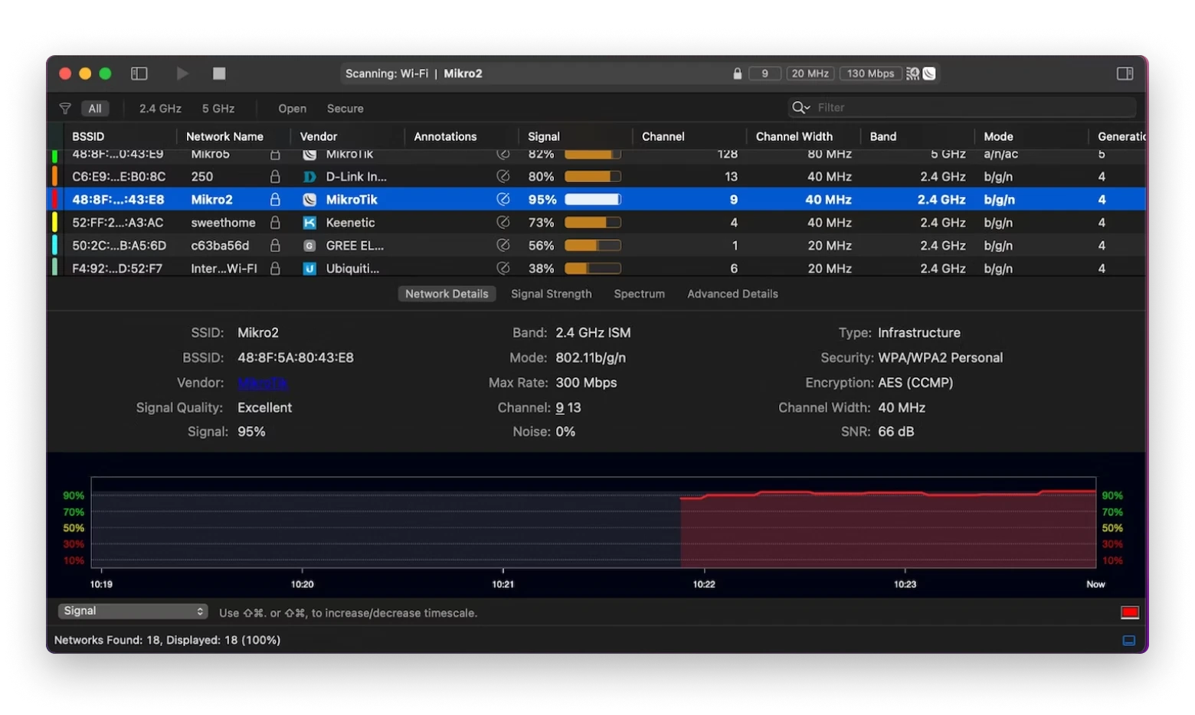The image size is (1195, 715).
Task: Click the funnel filter icon
Action: 65,109
